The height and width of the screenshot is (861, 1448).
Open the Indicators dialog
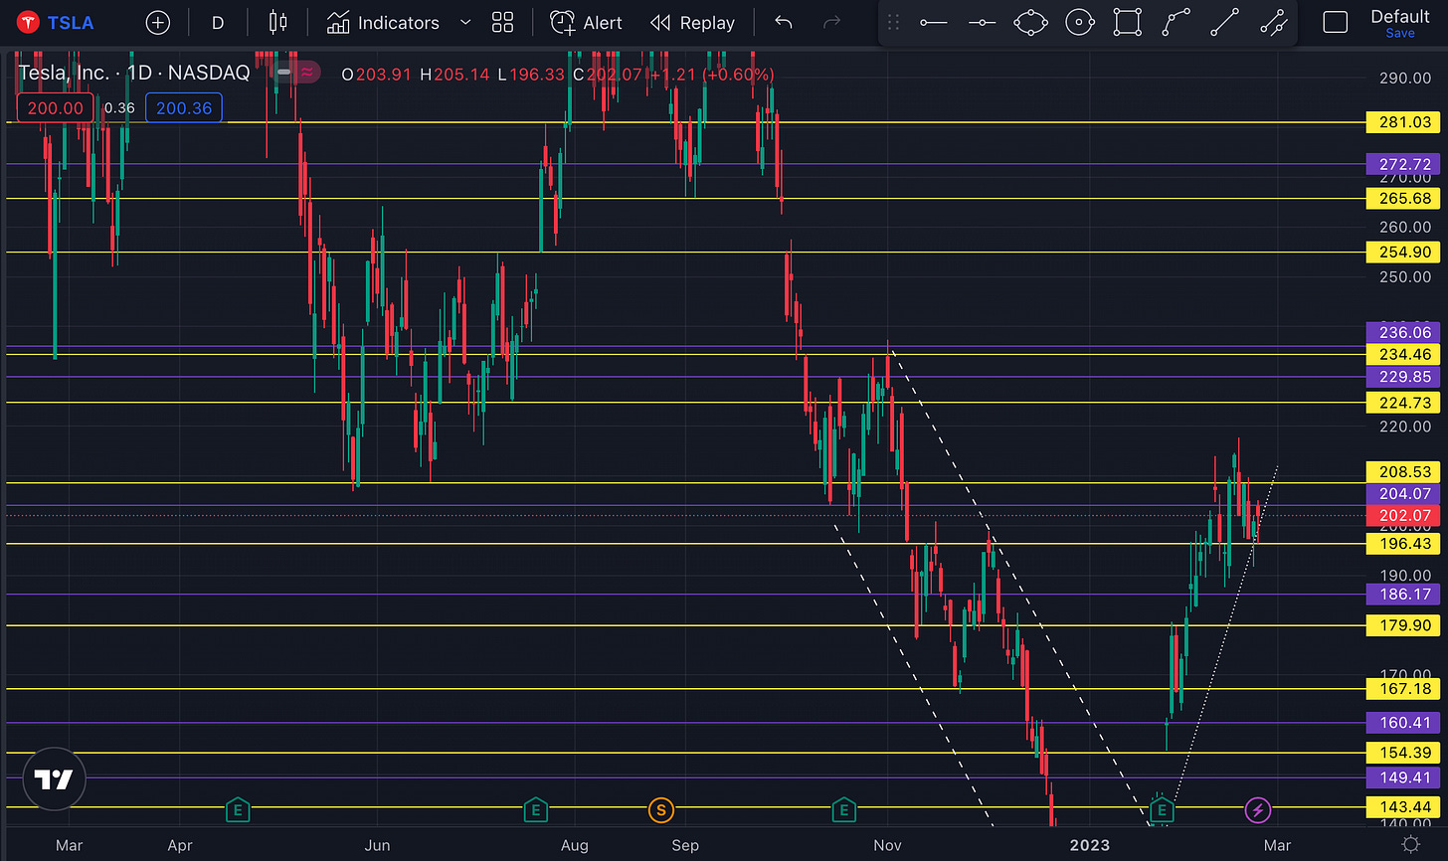pyautogui.click(x=383, y=22)
